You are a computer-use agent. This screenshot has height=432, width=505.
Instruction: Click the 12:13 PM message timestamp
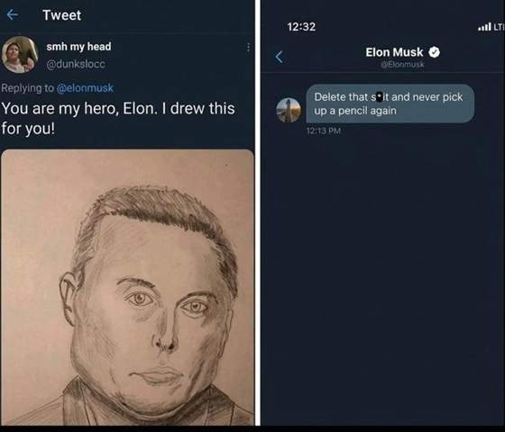click(324, 130)
